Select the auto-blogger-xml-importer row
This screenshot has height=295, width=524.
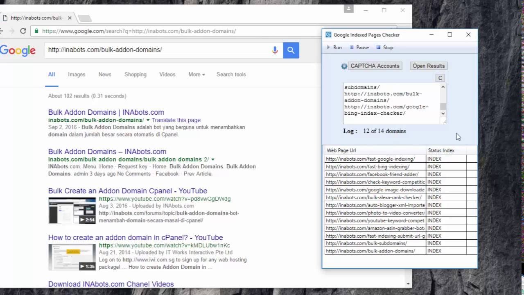(401, 205)
